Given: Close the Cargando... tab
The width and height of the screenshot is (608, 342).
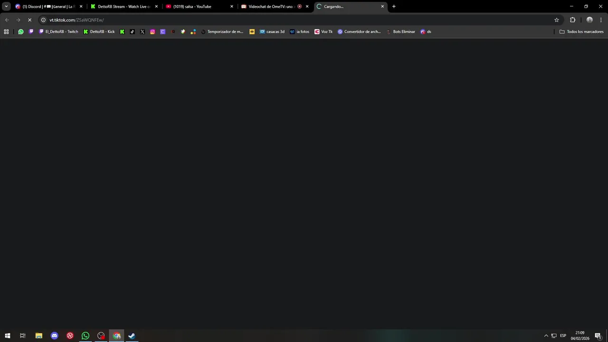Looking at the screenshot, I should click(382, 7).
